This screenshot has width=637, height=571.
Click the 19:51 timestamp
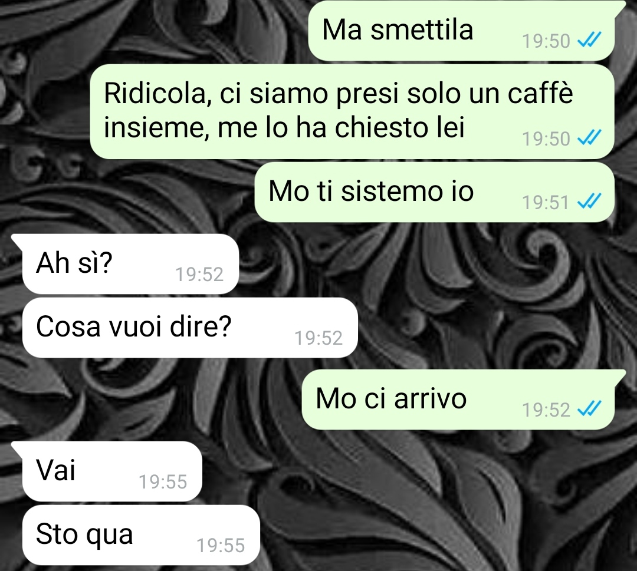point(545,202)
